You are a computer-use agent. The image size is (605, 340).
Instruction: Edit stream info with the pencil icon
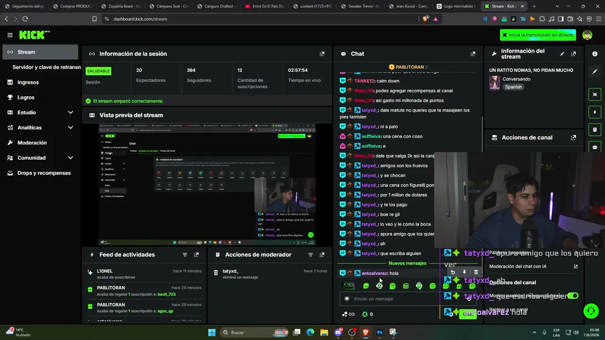[562, 54]
